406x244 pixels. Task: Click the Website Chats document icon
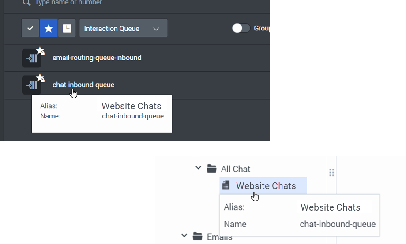coord(226,185)
